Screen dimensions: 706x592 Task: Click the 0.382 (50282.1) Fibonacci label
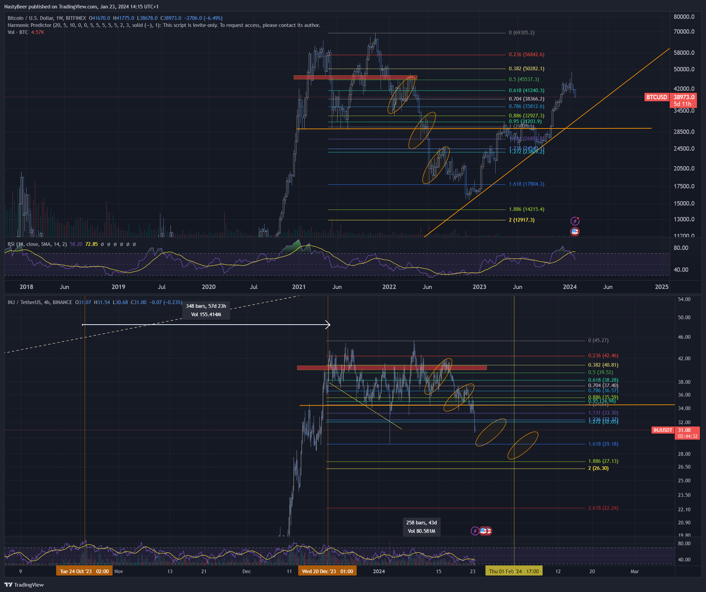coord(526,69)
